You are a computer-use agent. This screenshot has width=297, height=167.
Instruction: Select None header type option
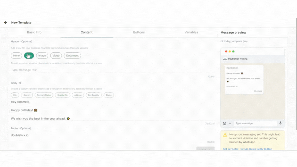click(x=16, y=55)
